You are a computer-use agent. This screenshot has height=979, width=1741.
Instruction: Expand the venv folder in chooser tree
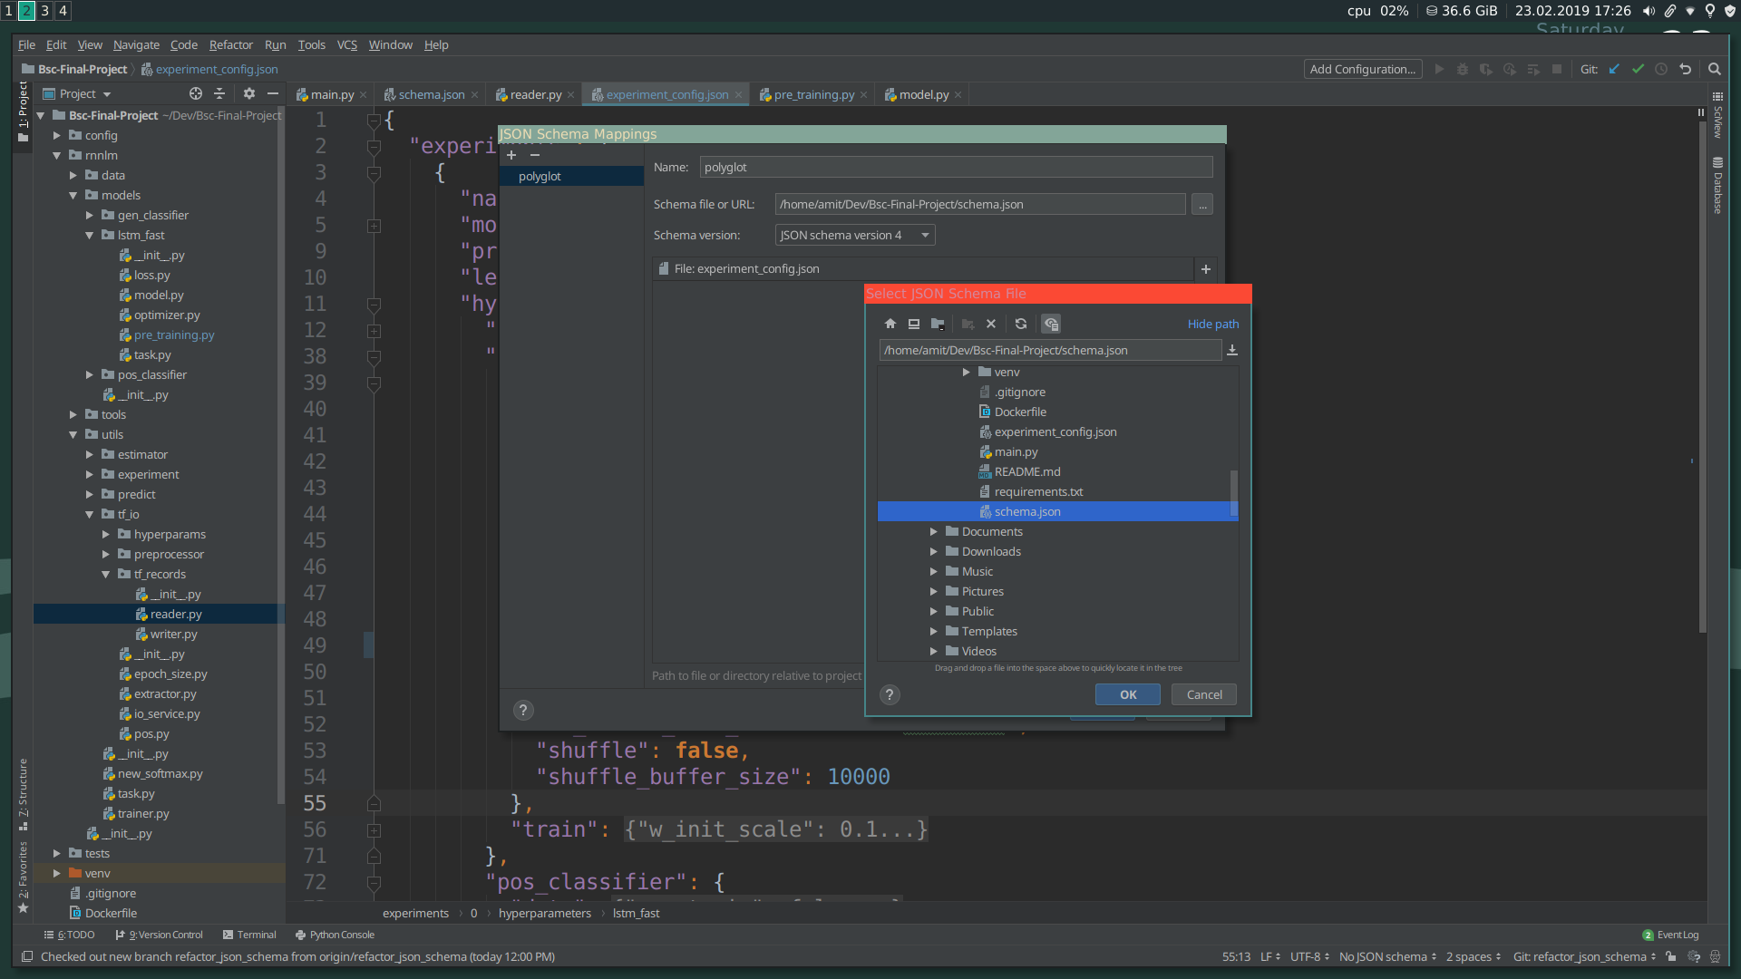(966, 373)
